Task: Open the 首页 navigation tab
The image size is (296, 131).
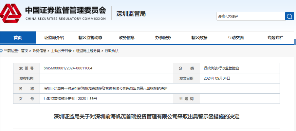Action: click(18, 38)
